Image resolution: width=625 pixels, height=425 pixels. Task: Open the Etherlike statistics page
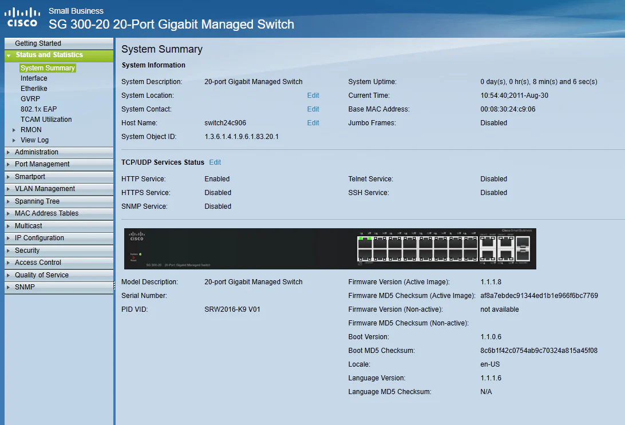pyautogui.click(x=34, y=89)
